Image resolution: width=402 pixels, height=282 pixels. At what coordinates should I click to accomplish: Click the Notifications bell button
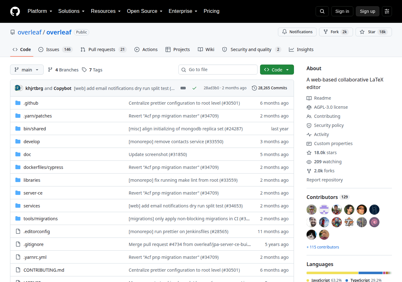tap(297, 32)
